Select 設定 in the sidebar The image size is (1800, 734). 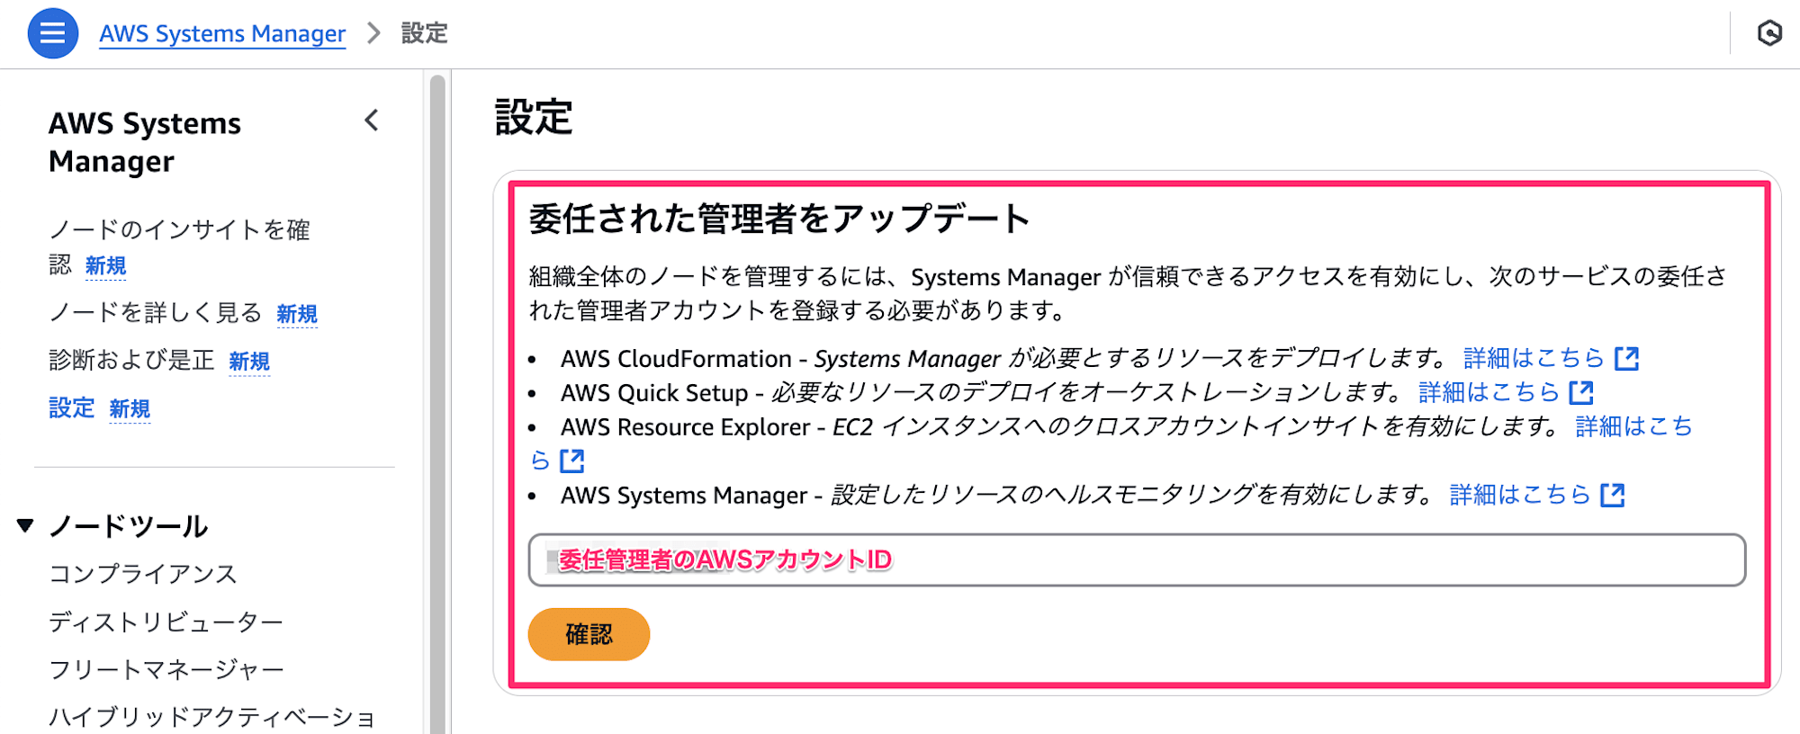pos(71,407)
